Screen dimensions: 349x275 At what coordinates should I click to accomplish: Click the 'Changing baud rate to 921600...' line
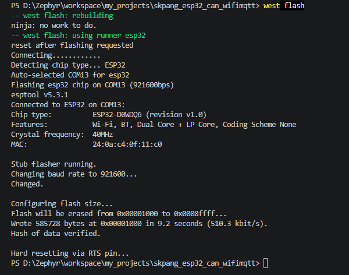pos(74,174)
